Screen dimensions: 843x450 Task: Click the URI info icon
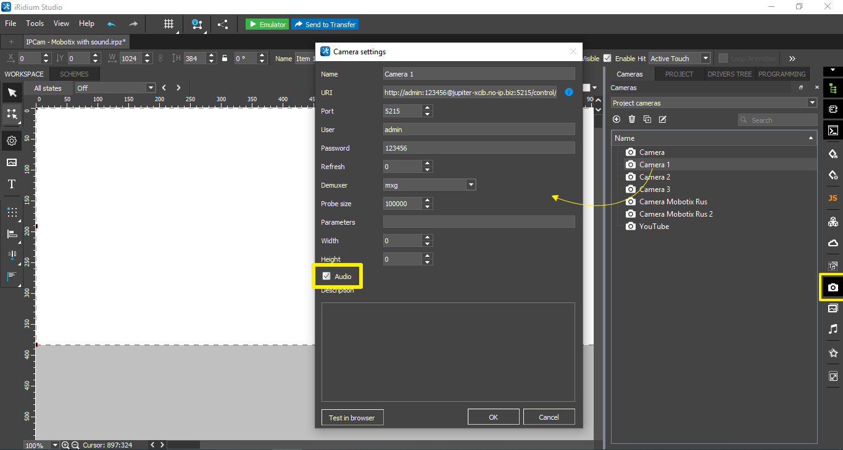[x=568, y=92]
